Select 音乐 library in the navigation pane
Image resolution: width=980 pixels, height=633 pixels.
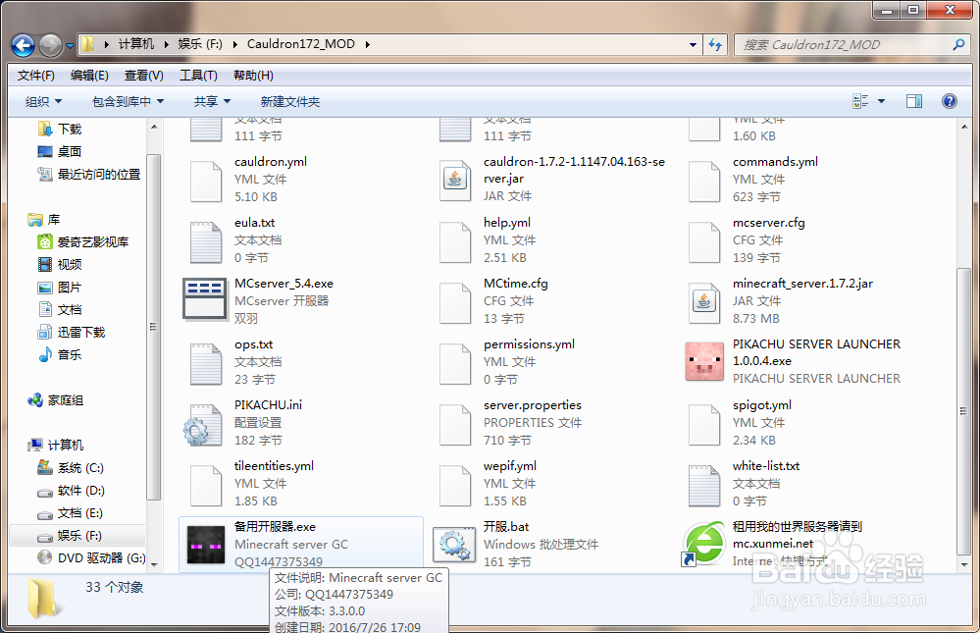[70, 354]
